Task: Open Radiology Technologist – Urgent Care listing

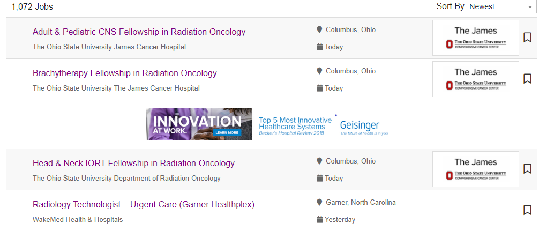Action: point(144,205)
